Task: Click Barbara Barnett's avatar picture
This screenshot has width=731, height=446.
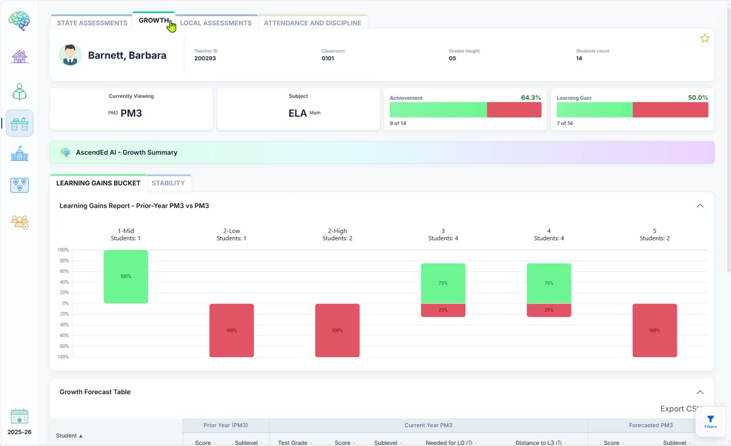Action: 70,55
